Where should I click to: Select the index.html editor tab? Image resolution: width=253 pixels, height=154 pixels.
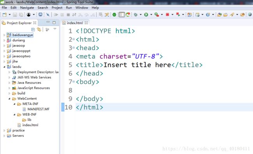pyautogui.click(x=75, y=23)
